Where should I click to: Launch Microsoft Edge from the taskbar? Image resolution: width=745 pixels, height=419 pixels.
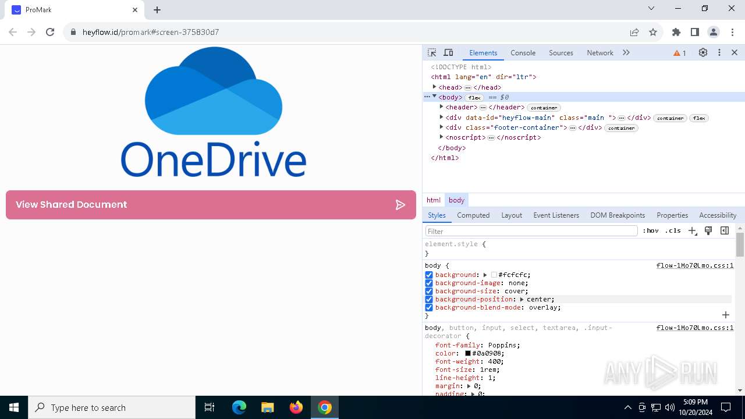pos(239,407)
